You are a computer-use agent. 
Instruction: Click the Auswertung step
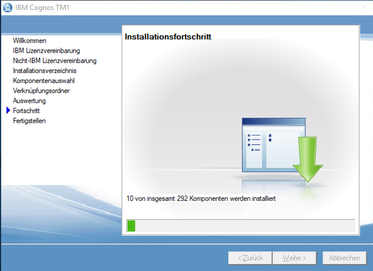coord(29,101)
